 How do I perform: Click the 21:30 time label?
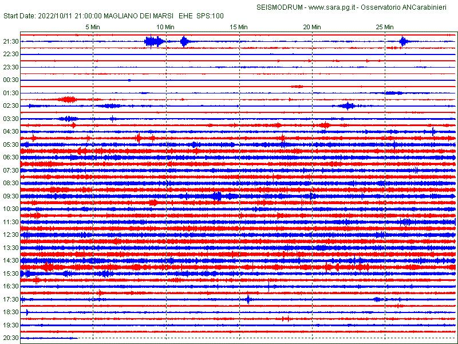point(11,41)
